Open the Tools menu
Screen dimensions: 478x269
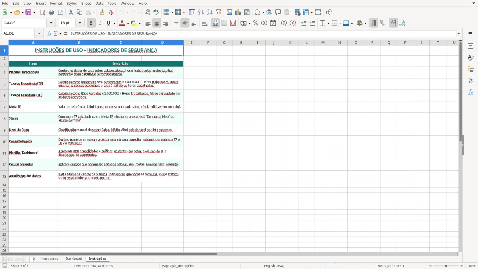112,3
